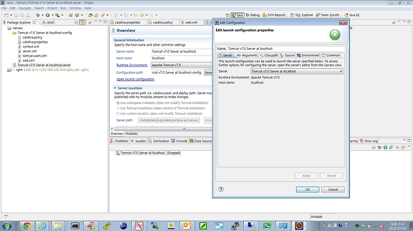Collapse the Server Locations section
The width and height of the screenshot is (413, 231).
pyautogui.click(x=115, y=88)
